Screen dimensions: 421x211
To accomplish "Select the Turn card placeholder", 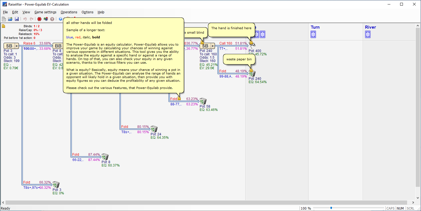I will (314, 34).
